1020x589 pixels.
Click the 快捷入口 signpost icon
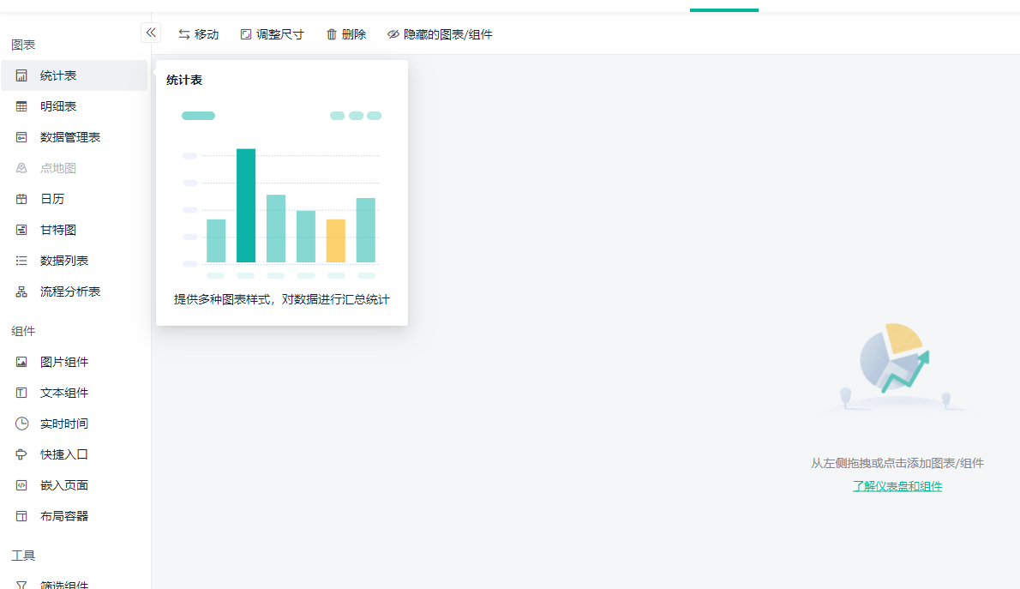point(21,454)
